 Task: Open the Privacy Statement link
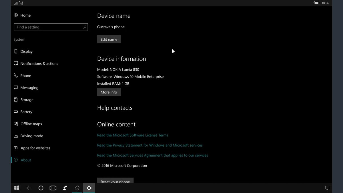(150, 145)
